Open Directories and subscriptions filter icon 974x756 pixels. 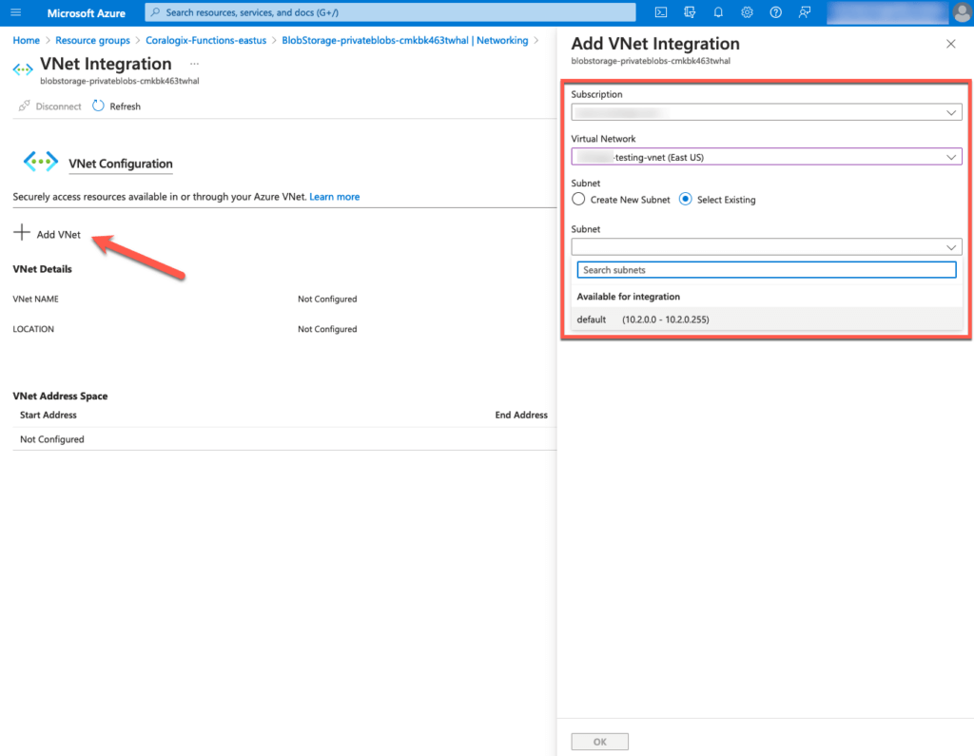pyautogui.click(x=690, y=12)
